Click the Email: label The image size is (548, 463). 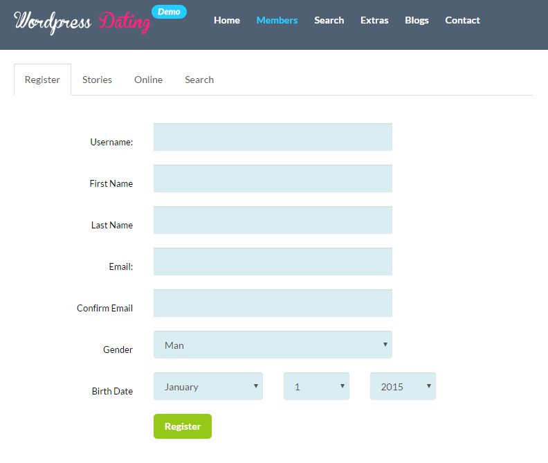click(x=121, y=267)
